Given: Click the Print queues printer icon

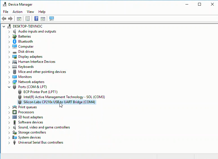Looking at the screenshot, I should [x=15, y=107].
